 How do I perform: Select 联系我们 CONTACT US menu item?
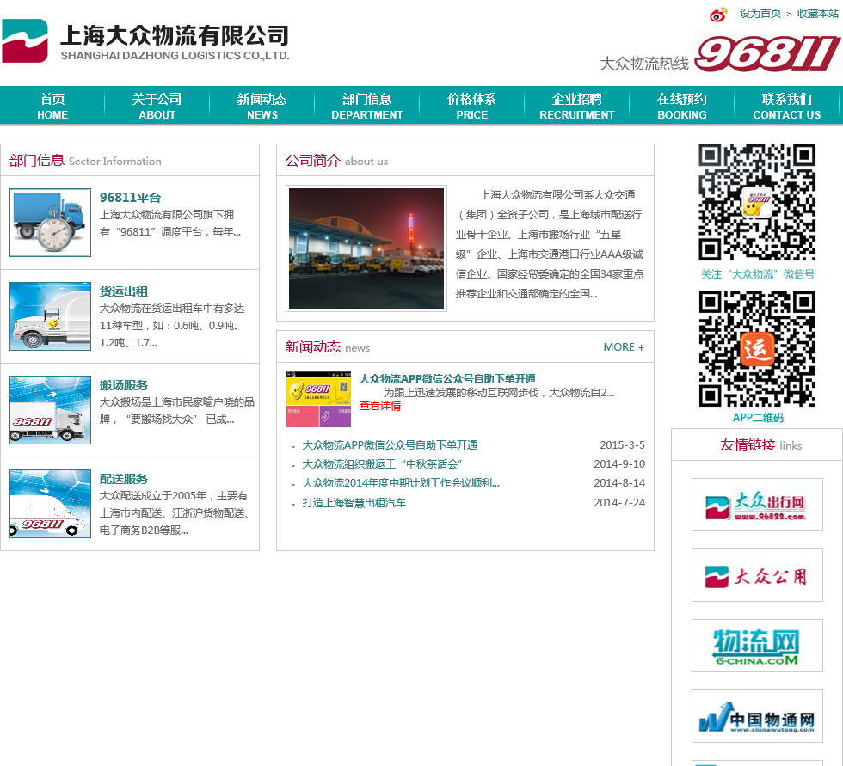tap(786, 106)
